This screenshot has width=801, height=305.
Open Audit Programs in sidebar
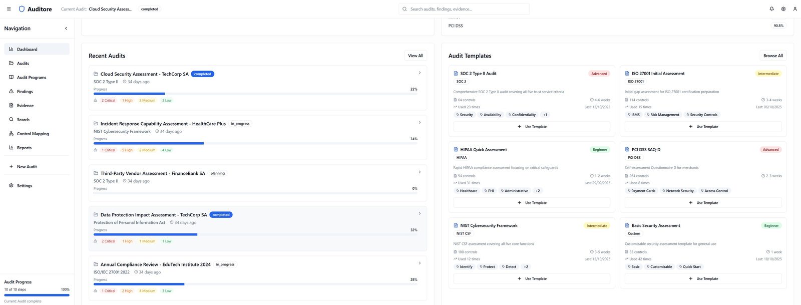37,77
